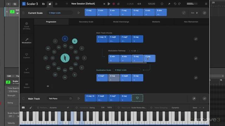Click the natural sign center of circle
This screenshot has width=225, height=126.
[x=65, y=58]
